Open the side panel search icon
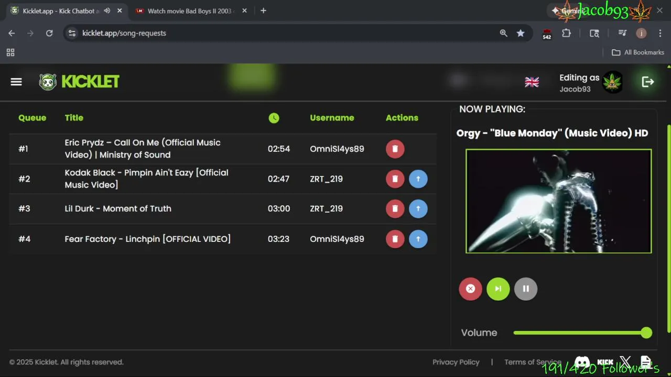Viewport: 671px width, 377px height. click(x=594, y=33)
